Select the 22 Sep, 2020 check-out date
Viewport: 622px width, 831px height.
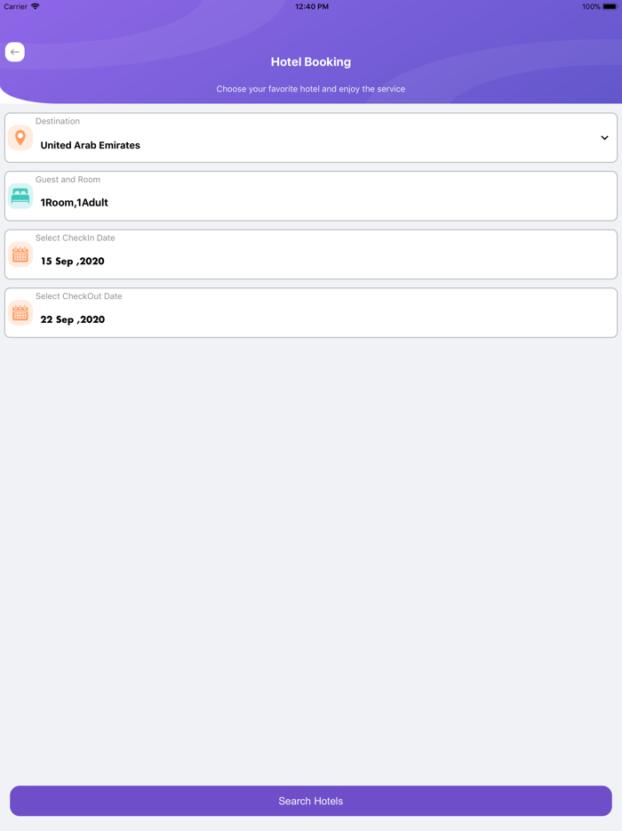[x=73, y=319]
